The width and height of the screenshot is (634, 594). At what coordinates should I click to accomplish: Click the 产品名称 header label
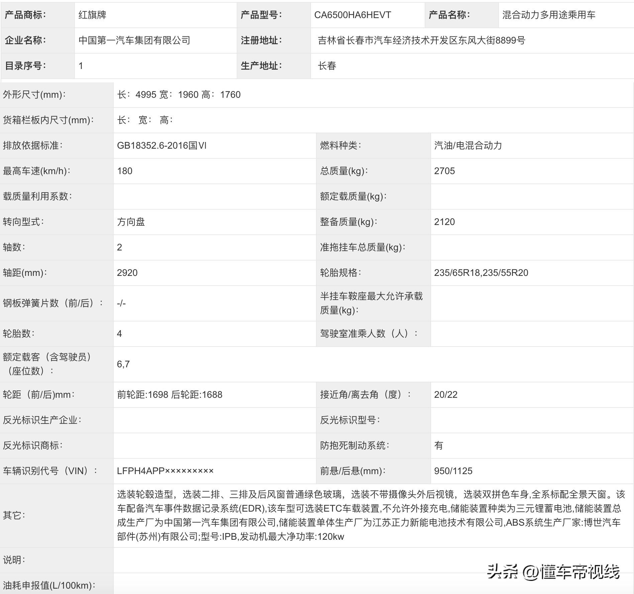point(449,15)
